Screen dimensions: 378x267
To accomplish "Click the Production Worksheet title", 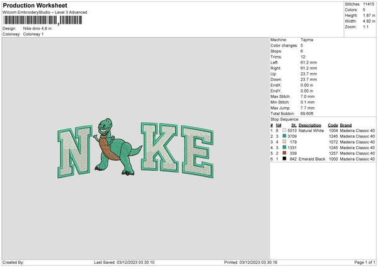I will point(35,5).
